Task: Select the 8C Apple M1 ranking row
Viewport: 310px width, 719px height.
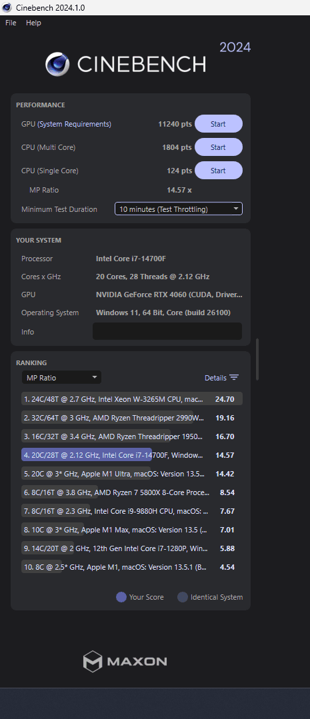Action: coord(132,567)
